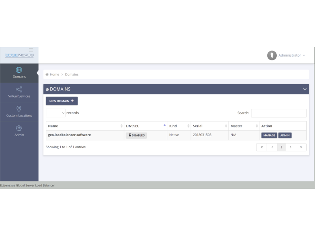Viewport: 315px width, 236px height.
Task: Click the Domains breadcrumb item
Action: pyautogui.click(x=72, y=74)
